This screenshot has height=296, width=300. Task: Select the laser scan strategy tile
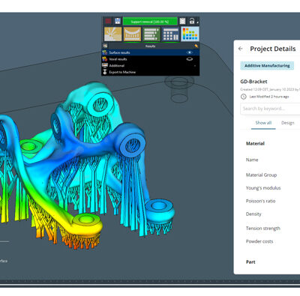[x=112, y=34]
